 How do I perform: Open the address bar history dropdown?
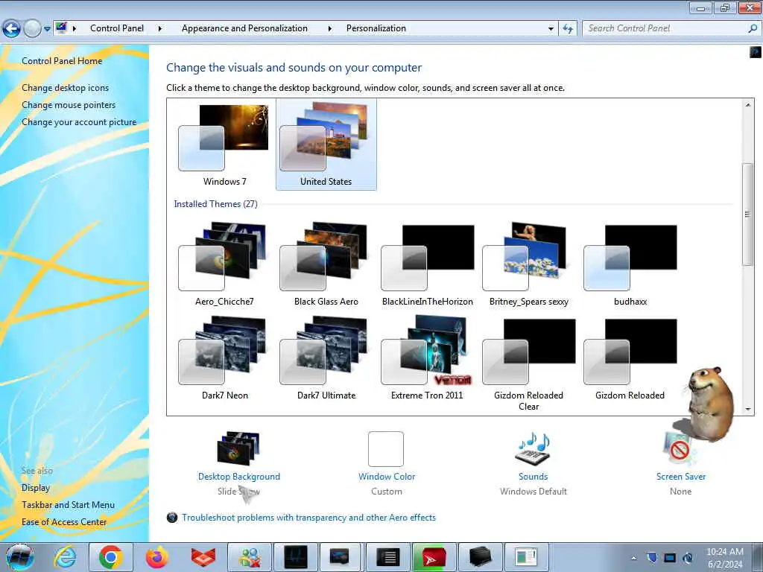pyautogui.click(x=551, y=29)
